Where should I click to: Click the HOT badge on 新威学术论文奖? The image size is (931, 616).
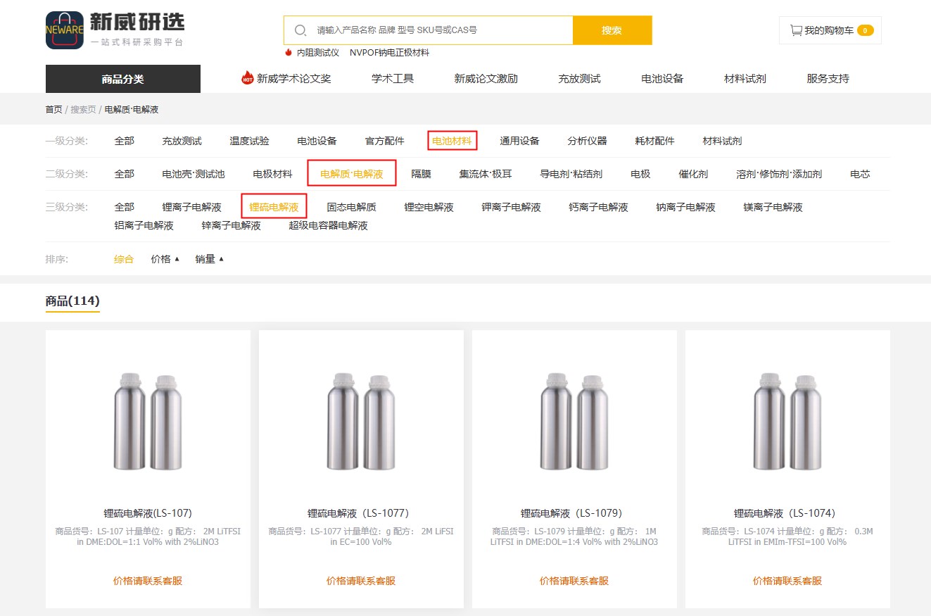(x=247, y=78)
